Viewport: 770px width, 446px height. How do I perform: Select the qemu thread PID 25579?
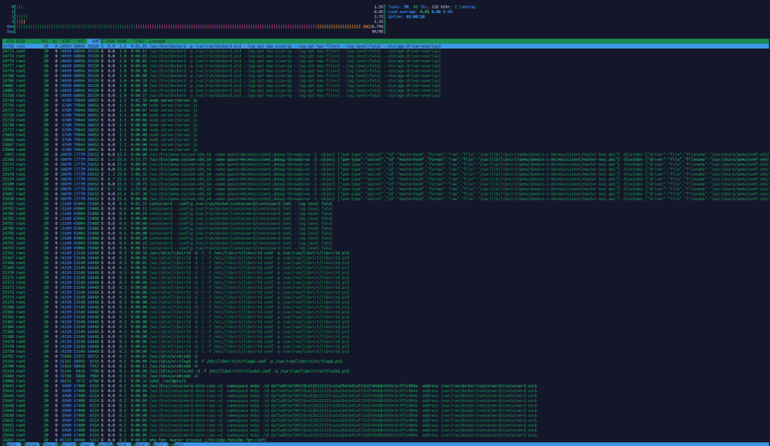click(x=386, y=179)
